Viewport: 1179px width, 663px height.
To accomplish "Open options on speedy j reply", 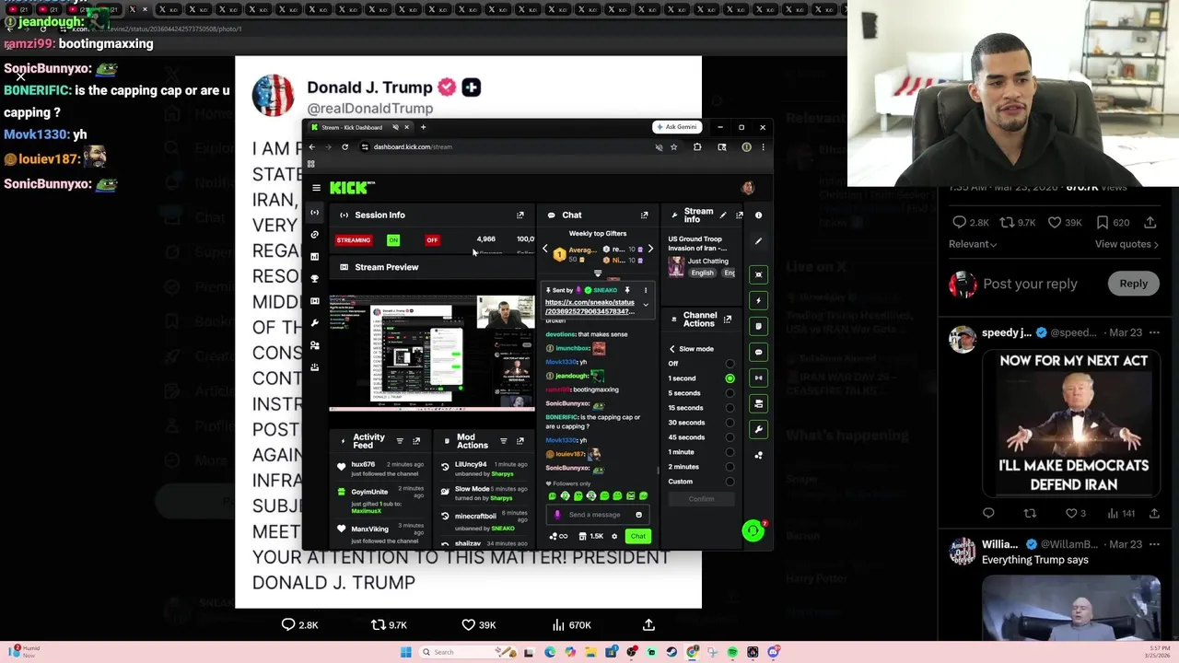I will [1154, 332].
